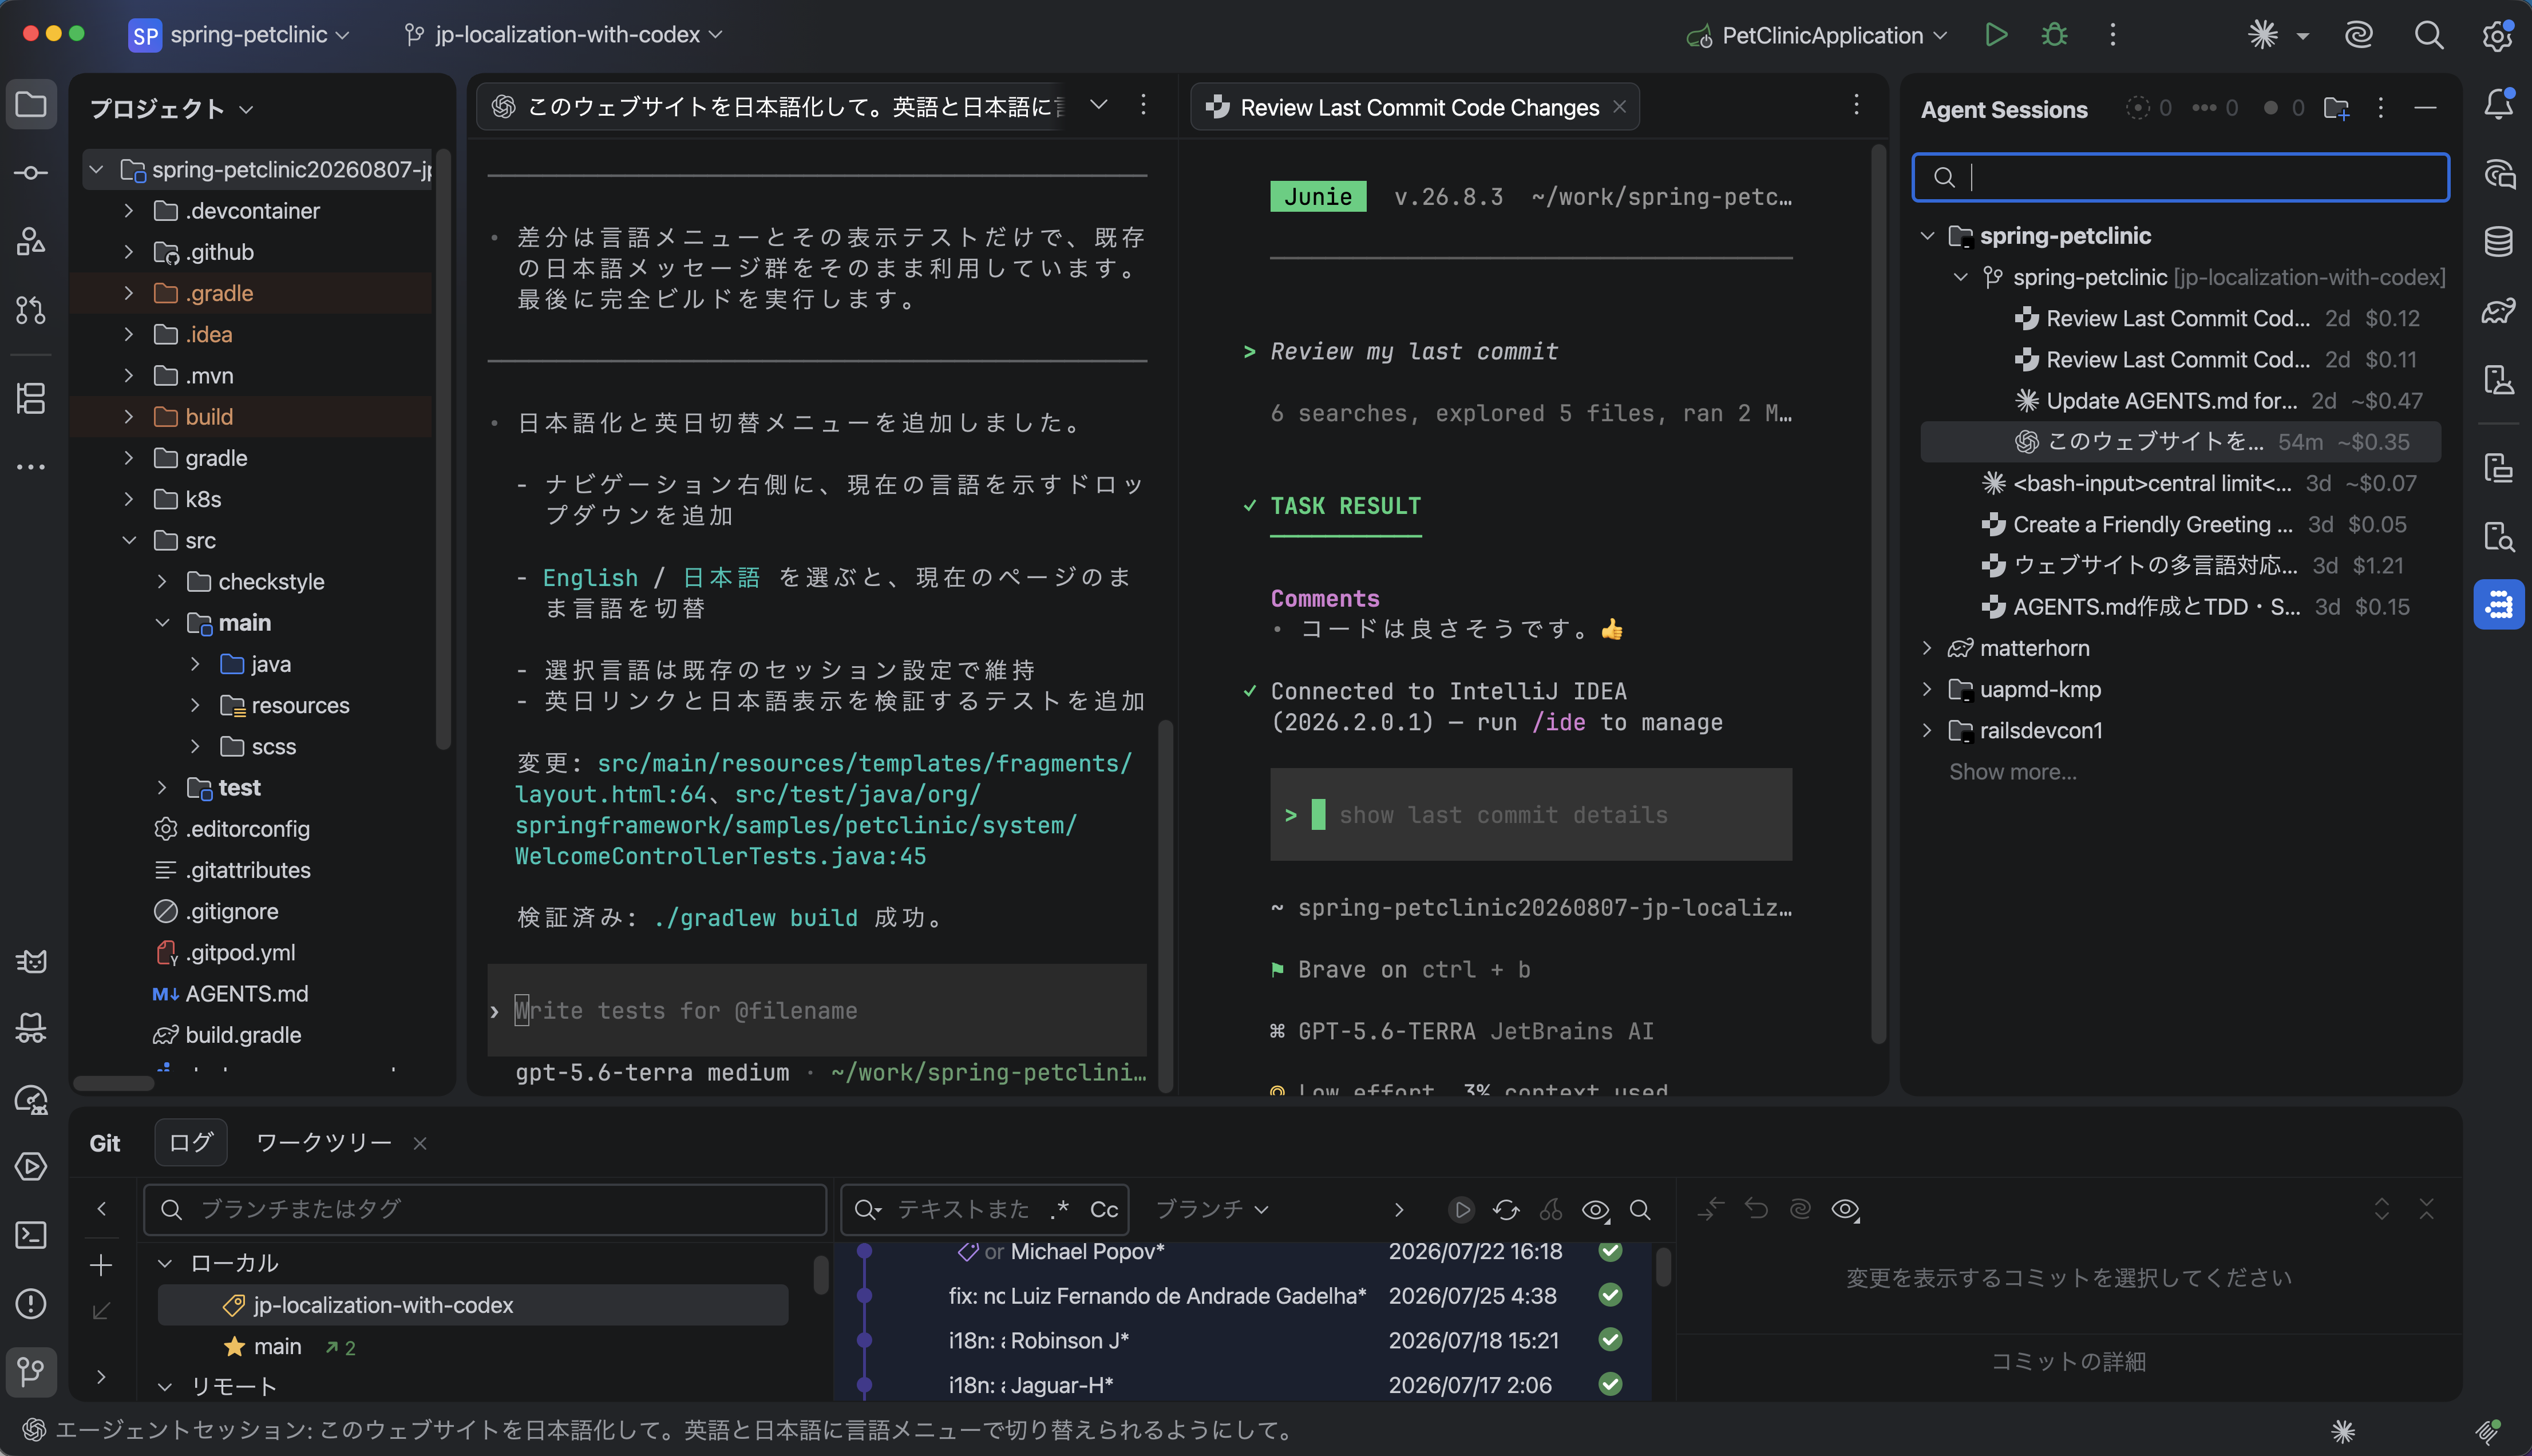Open IDE settings gear
The width and height of the screenshot is (2532, 1456).
pyautogui.click(x=2497, y=35)
